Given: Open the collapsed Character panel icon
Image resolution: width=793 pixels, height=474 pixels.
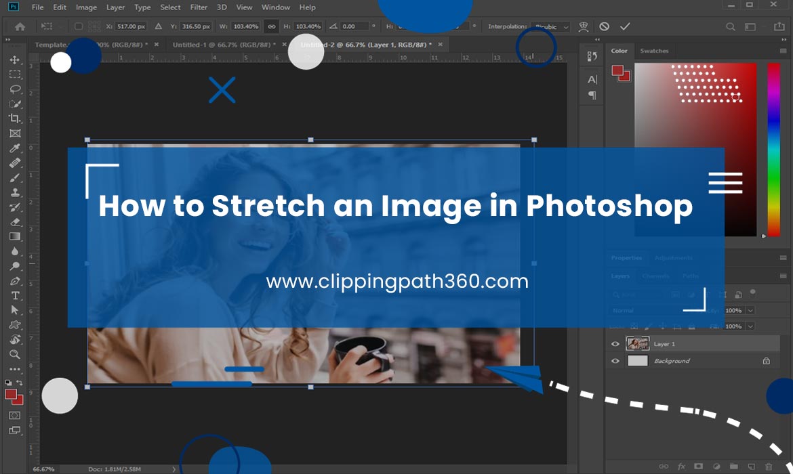Looking at the screenshot, I should [x=592, y=79].
